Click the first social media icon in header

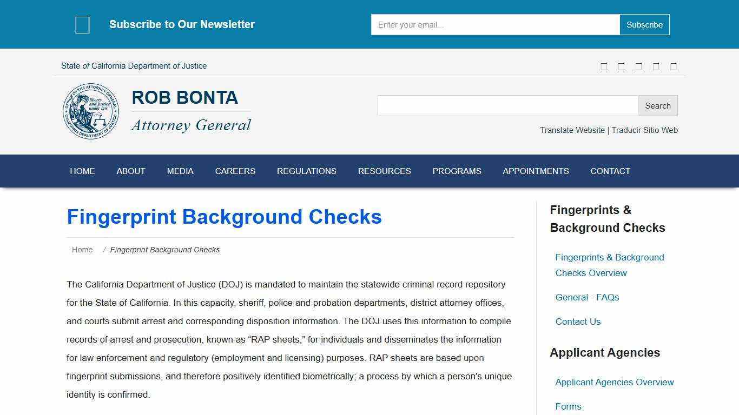click(x=604, y=66)
